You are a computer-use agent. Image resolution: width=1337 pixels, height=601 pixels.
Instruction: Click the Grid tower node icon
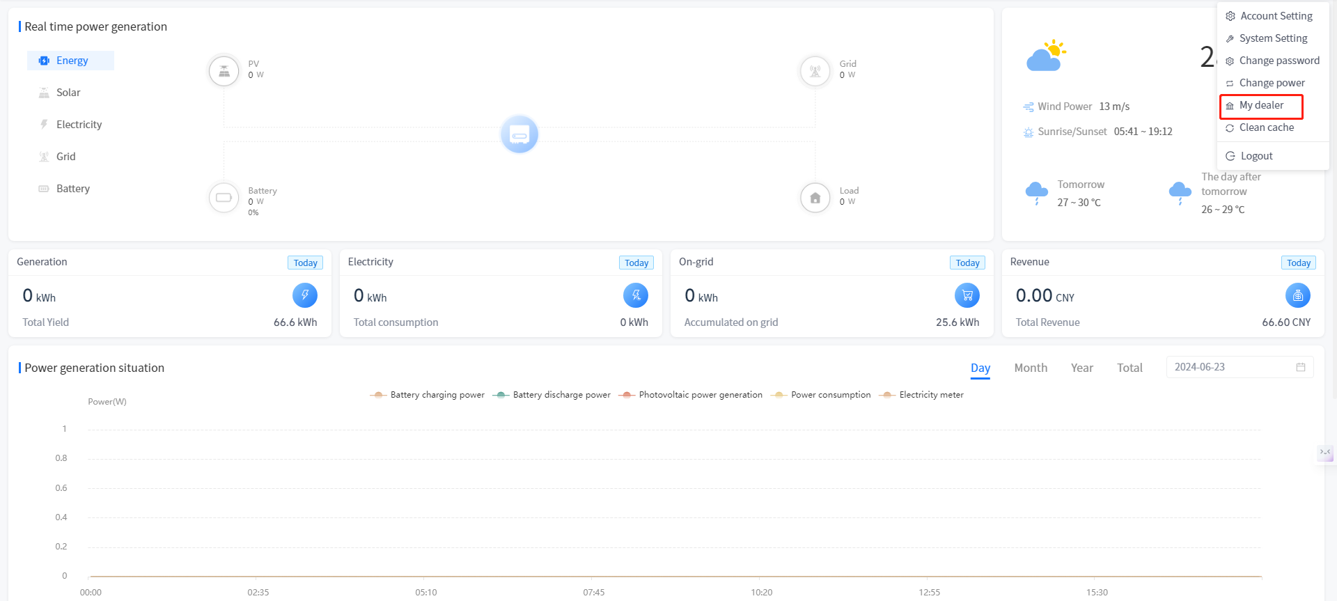tap(815, 71)
